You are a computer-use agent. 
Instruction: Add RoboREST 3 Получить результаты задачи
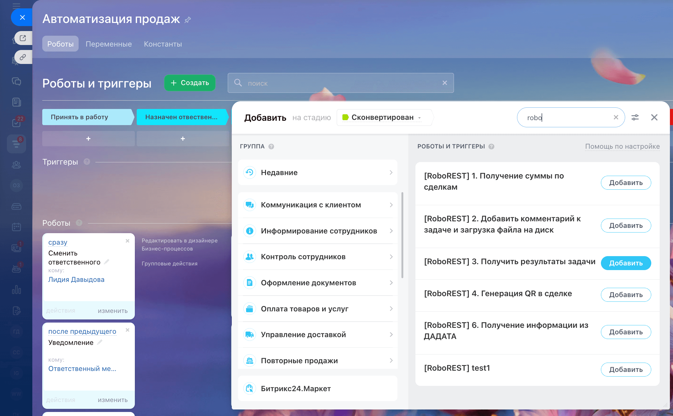point(625,263)
